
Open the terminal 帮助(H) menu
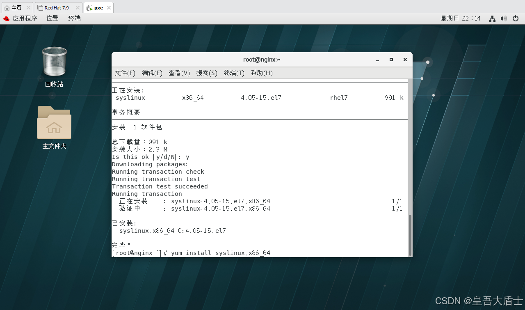pos(262,73)
